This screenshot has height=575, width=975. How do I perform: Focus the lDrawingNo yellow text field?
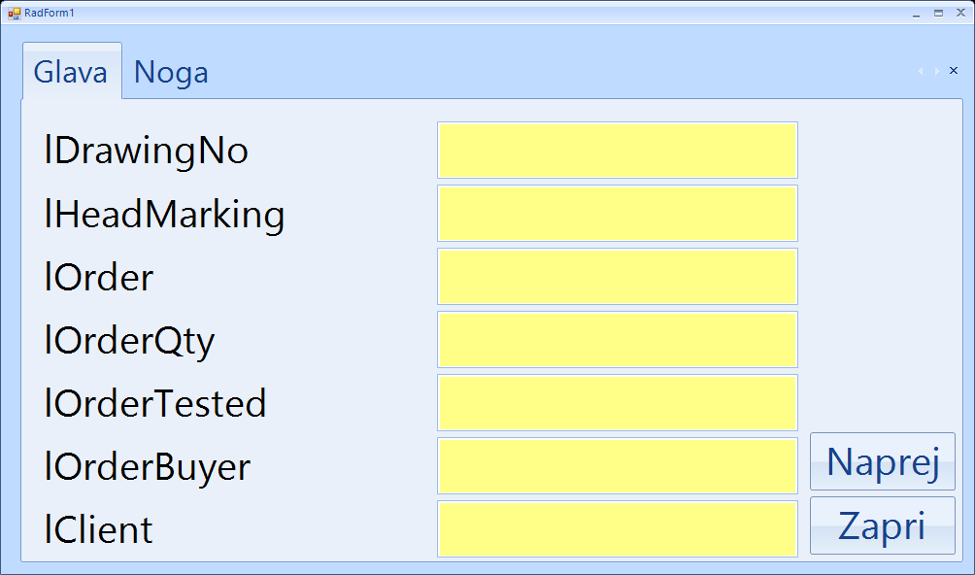coord(617,151)
